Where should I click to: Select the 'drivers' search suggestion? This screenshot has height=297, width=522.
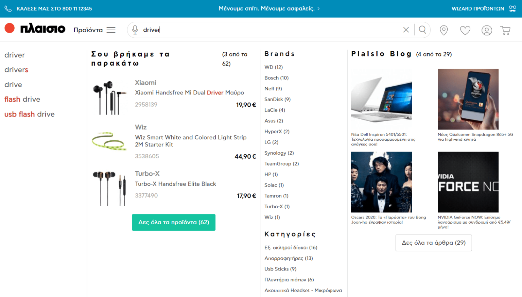coord(16,70)
